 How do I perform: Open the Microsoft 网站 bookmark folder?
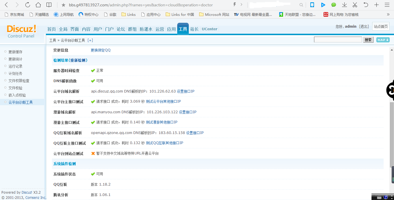click(x=214, y=14)
